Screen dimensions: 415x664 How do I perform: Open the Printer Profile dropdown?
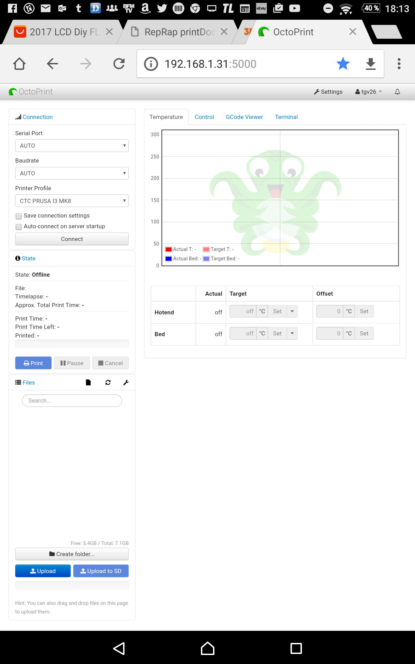point(72,201)
